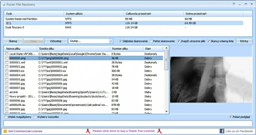Click the 500 KB file size cell
The image size is (256, 135).
tap(116, 71)
